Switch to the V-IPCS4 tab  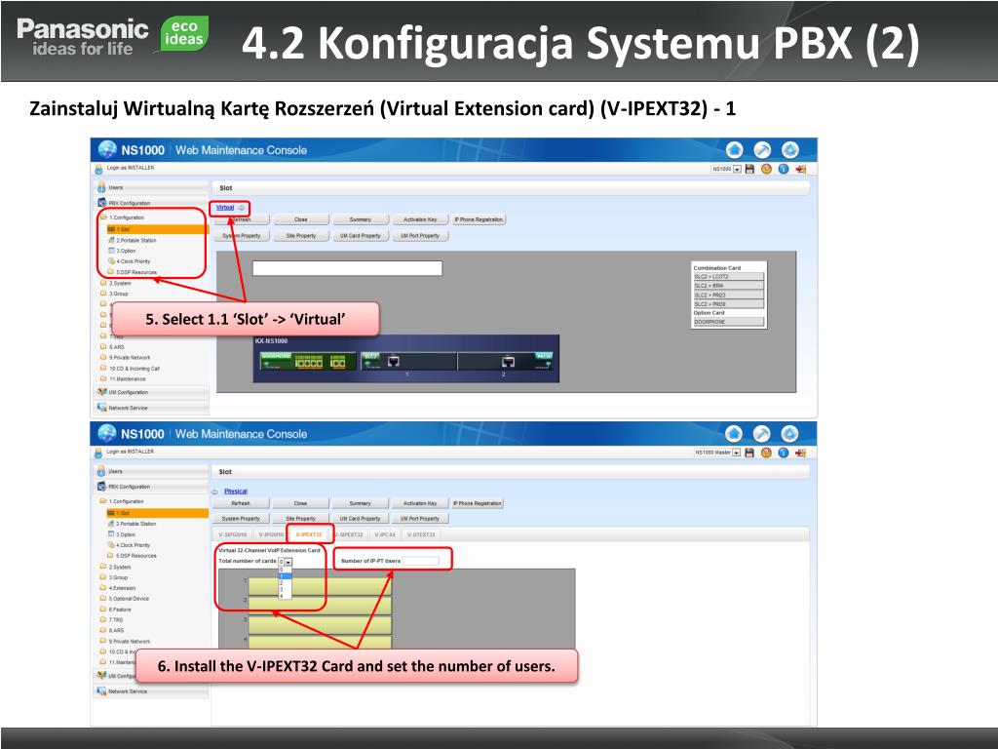(385, 535)
